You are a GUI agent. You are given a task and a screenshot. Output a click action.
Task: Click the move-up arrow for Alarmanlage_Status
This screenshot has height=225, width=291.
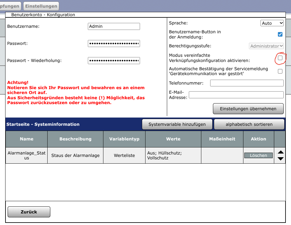[x=281, y=152]
